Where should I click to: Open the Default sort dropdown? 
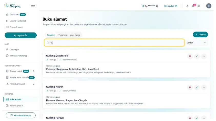point(197,43)
